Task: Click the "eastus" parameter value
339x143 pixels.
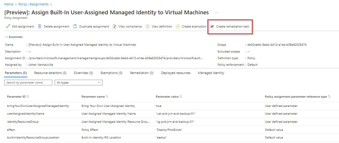Action: pyautogui.click(x=162, y=137)
